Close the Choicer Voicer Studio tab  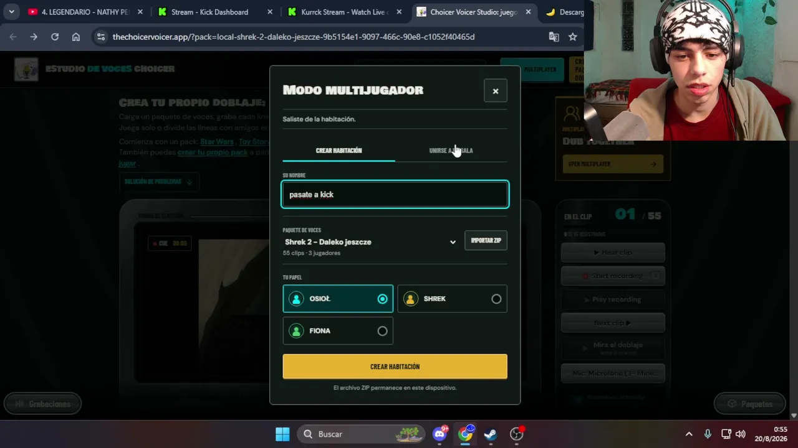click(528, 12)
